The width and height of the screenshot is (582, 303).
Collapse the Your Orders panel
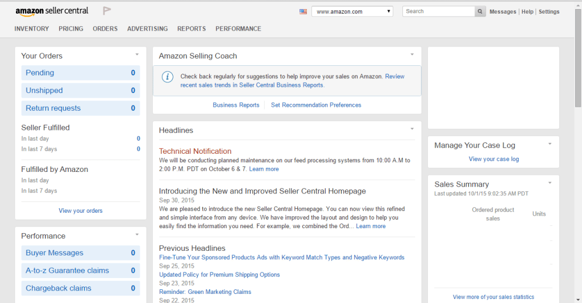pyautogui.click(x=137, y=54)
